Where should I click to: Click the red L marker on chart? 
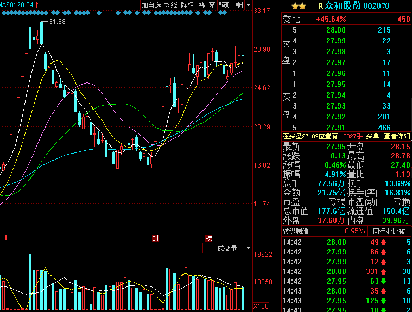pyautogui.click(x=7, y=238)
